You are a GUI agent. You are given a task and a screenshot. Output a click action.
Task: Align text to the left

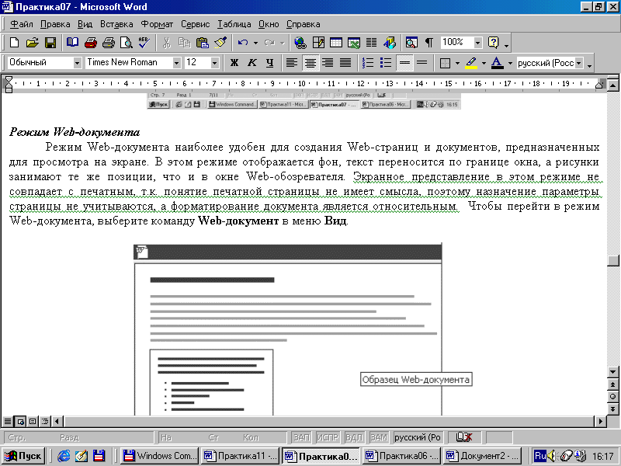click(292, 63)
